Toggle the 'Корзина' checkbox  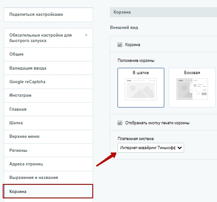click(x=120, y=45)
